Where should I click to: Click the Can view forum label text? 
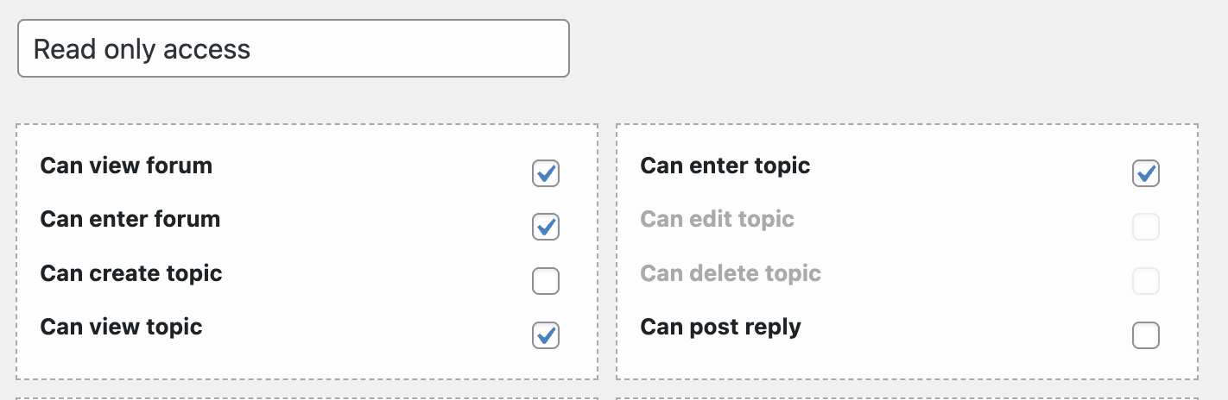(126, 166)
